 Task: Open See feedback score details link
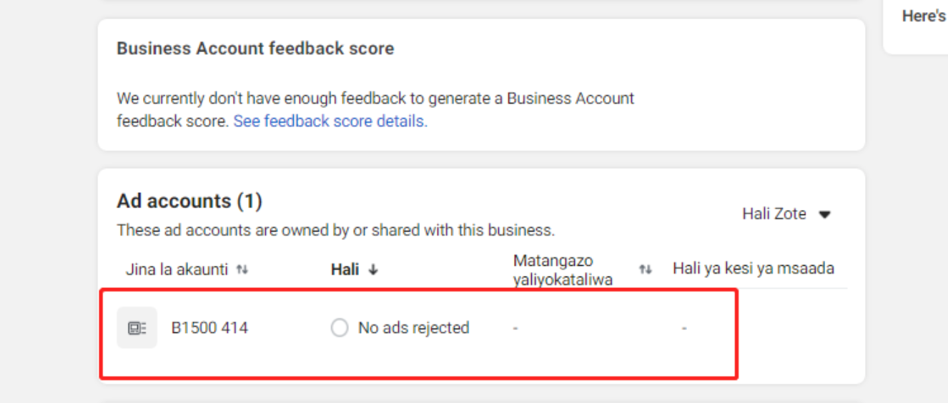coord(330,121)
